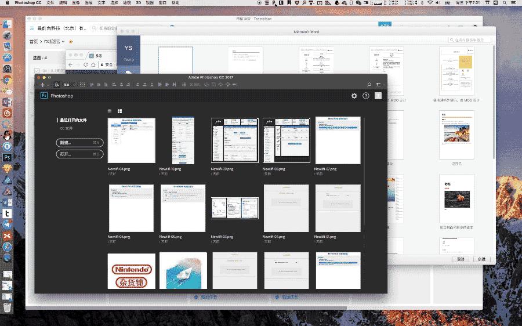
Task: Select the yellow-accent template in Word gallery
Action: pos(456,71)
